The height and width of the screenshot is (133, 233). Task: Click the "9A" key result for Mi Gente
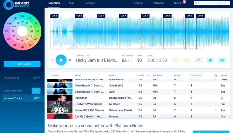coord(155,104)
